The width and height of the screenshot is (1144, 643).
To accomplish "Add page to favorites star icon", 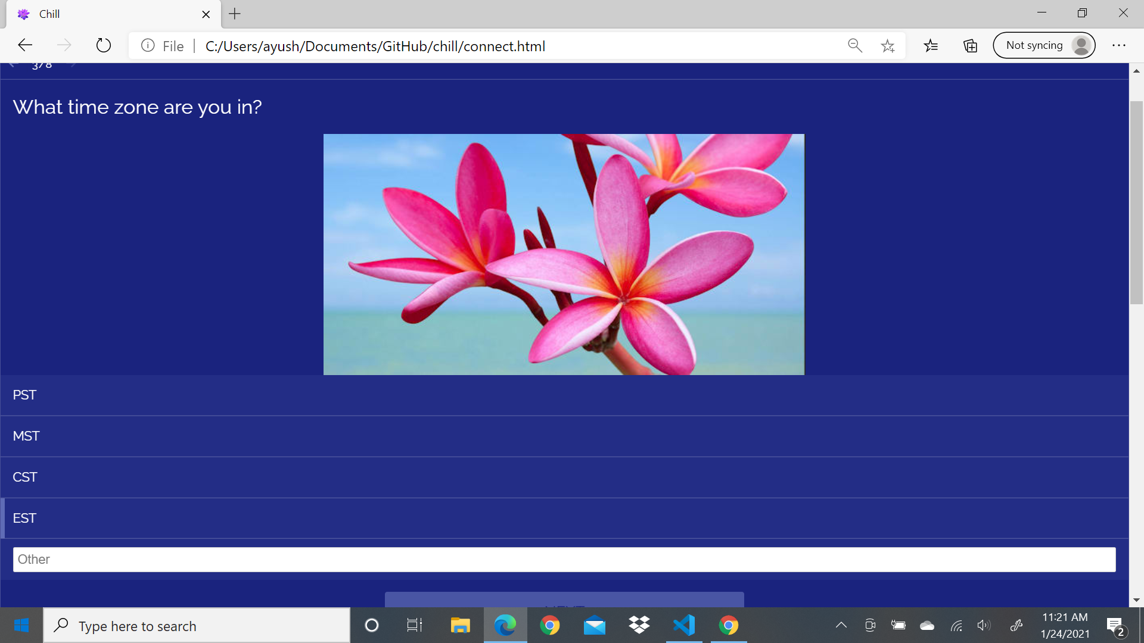I will pyautogui.click(x=888, y=46).
